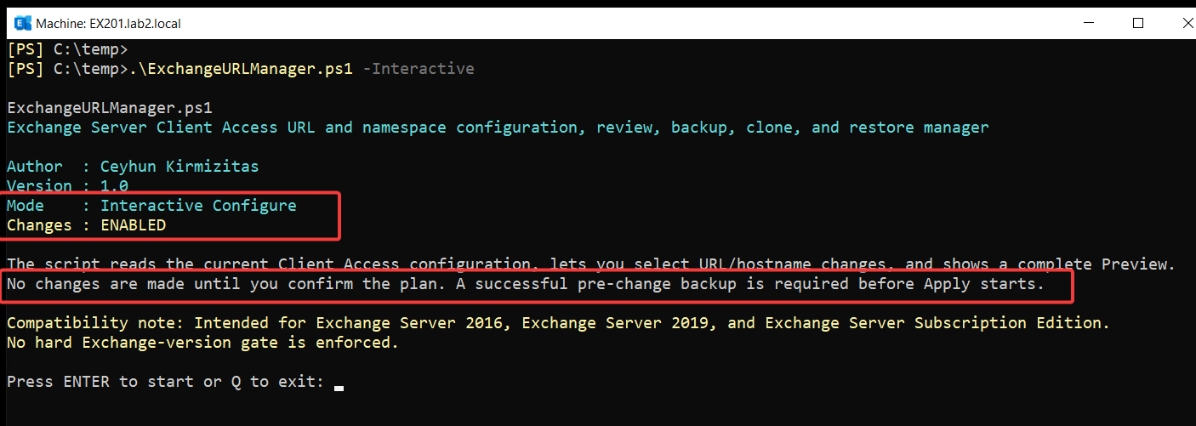This screenshot has width=1196, height=426.
Task: Click the window title 'Machine: EX201.lab2.local'
Action: click(x=108, y=24)
